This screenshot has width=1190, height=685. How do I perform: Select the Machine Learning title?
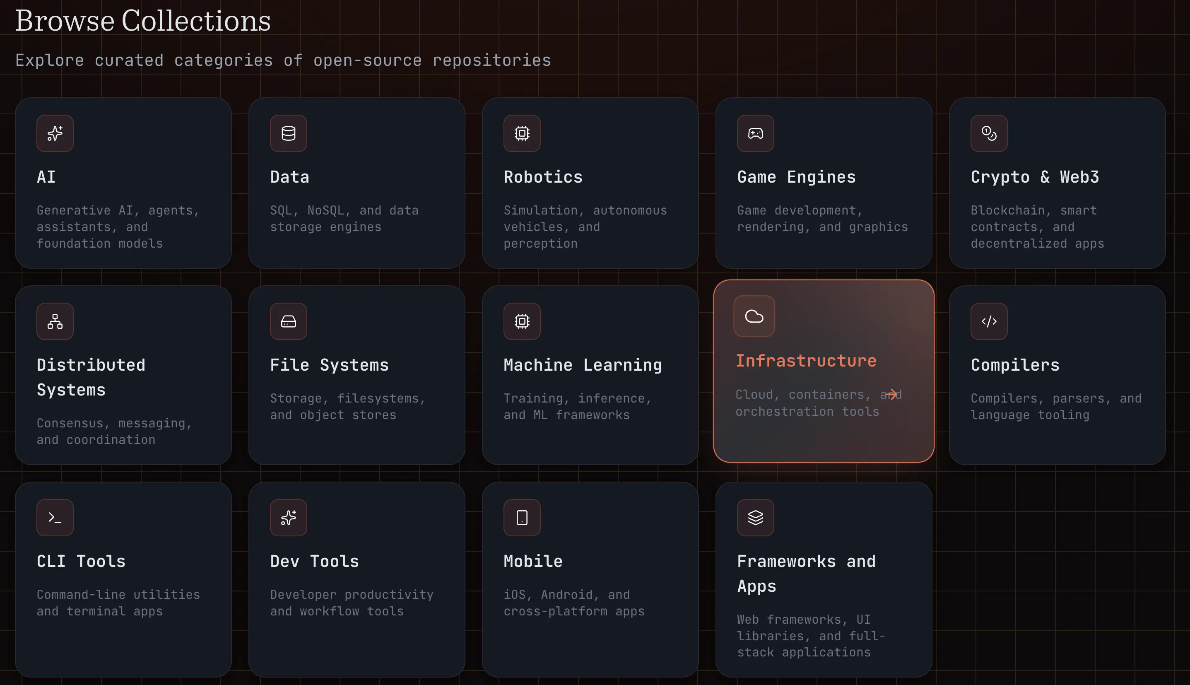(x=583, y=365)
